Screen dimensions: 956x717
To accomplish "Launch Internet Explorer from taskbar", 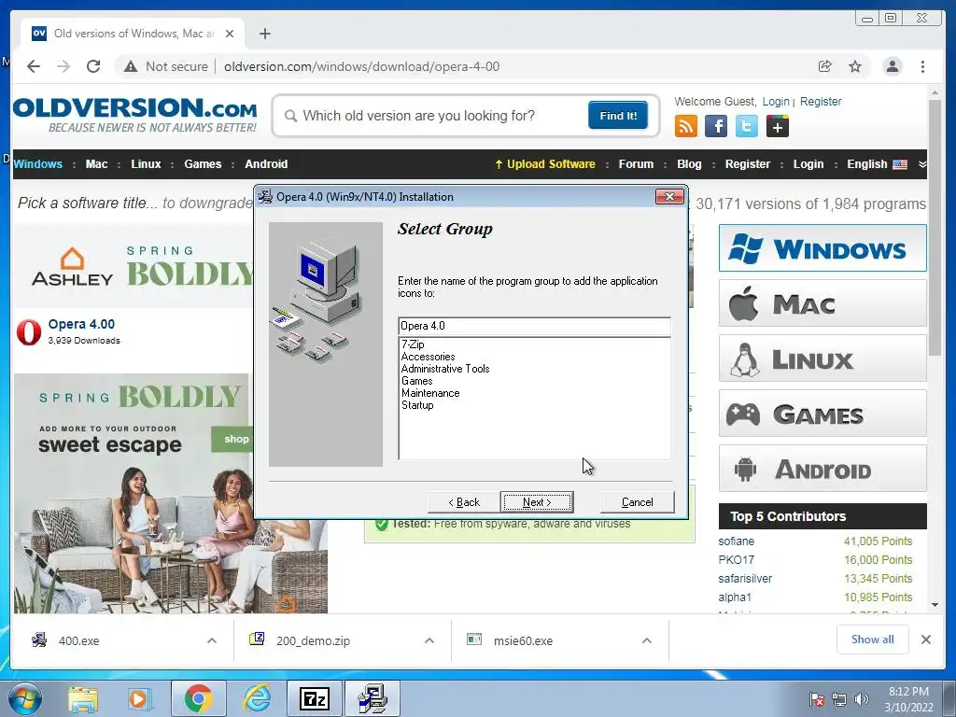I will (x=257, y=698).
